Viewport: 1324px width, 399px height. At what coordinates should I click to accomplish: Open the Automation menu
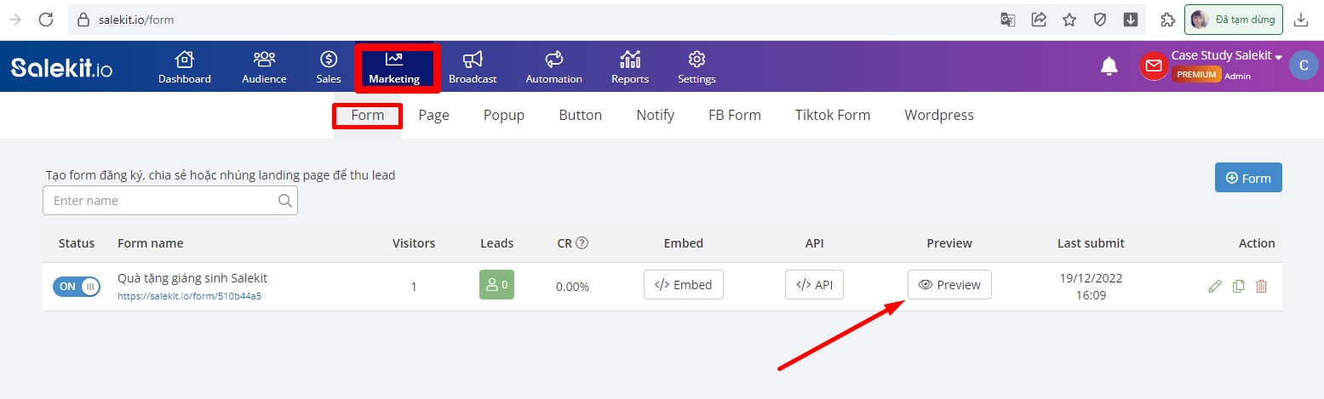coord(554,66)
